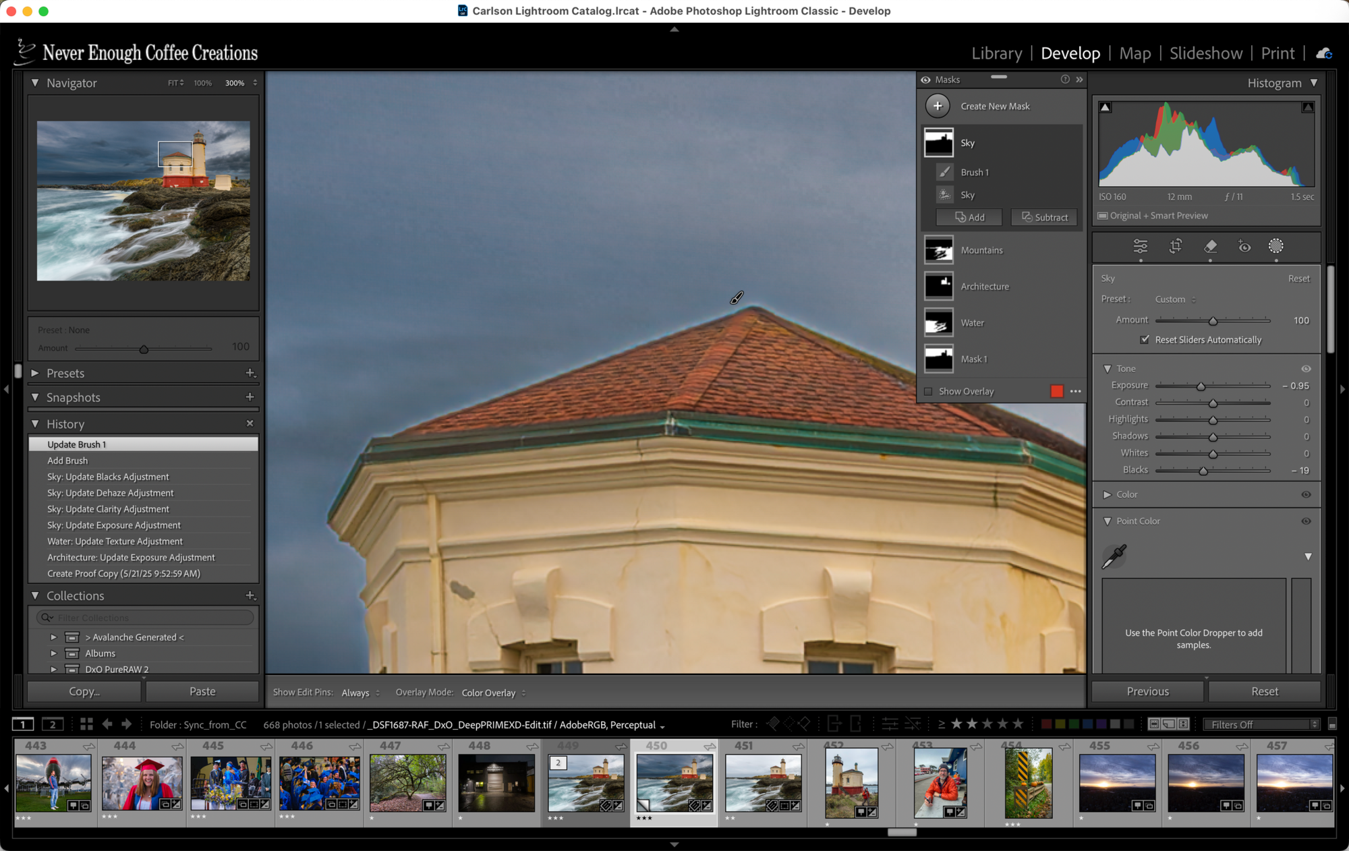Toggle all masks visibility eye icon
Screen dimensions: 1349x851
coord(925,80)
